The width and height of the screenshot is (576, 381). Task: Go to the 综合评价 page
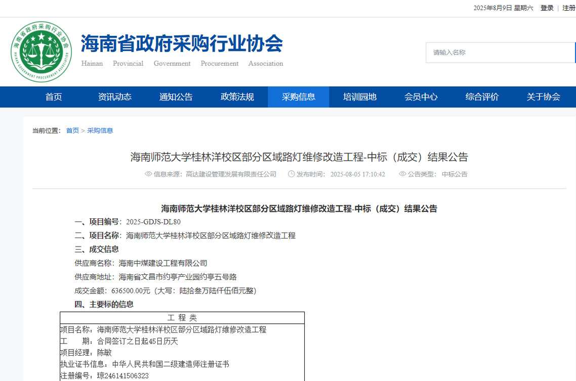[482, 97]
